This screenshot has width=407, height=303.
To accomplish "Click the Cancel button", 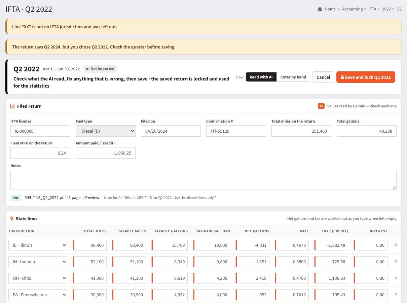I will tap(323, 77).
